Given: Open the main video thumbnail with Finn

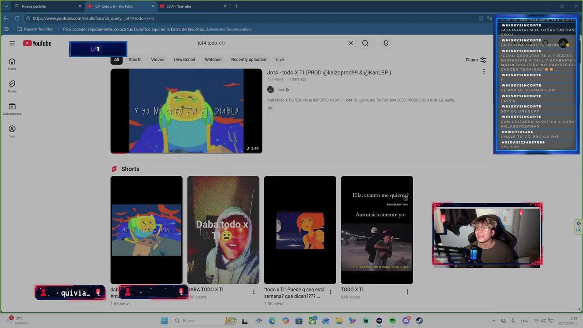Looking at the screenshot, I should (186, 111).
